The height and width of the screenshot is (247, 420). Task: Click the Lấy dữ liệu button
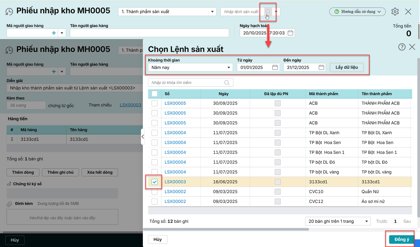[346, 67]
